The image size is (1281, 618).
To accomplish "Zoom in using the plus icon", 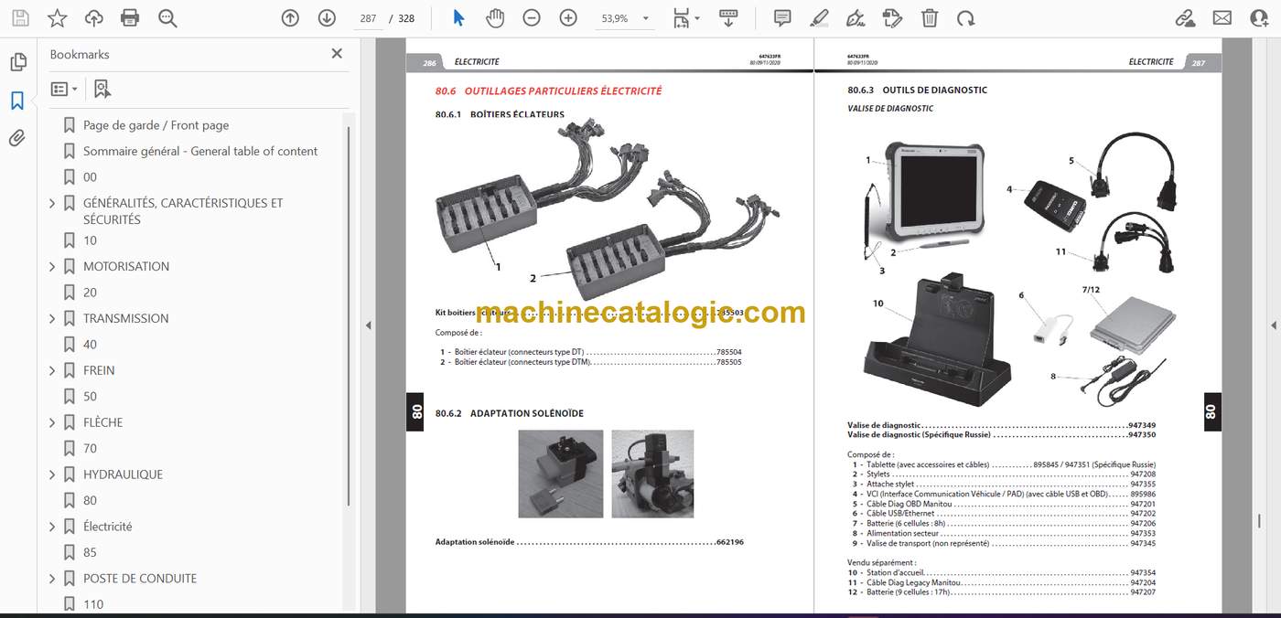I will click(x=568, y=17).
